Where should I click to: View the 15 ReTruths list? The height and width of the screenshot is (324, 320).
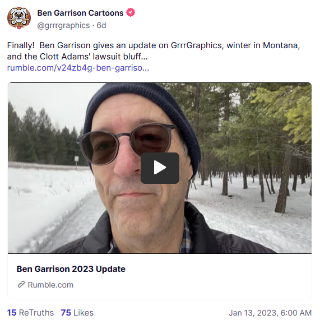click(x=30, y=313)
